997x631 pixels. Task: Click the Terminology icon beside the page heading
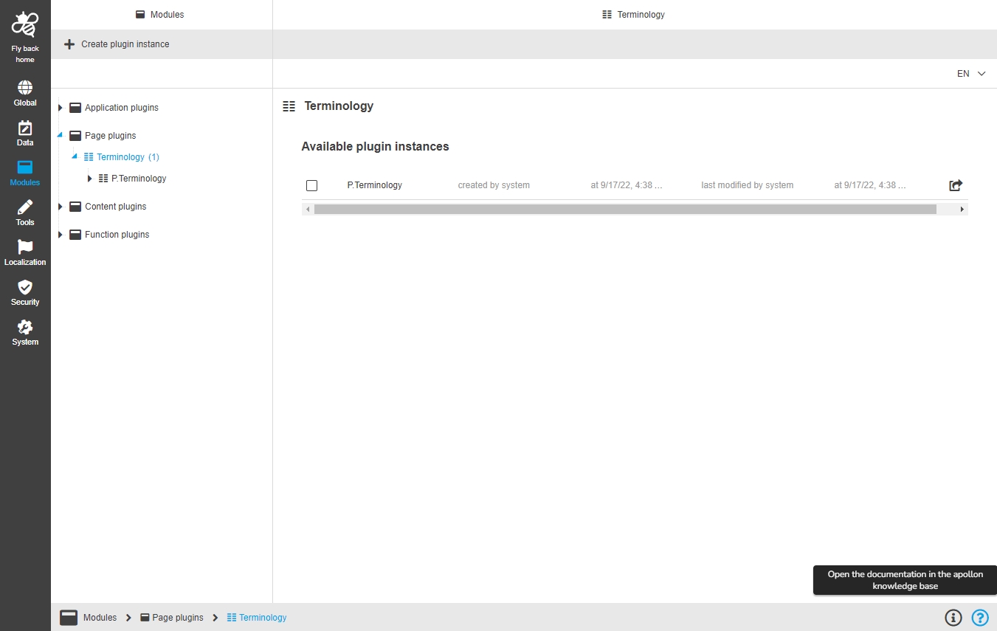[x=289, y=106]
